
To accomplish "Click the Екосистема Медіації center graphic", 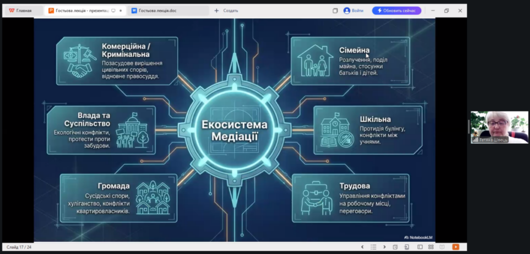I will [x=235, y=131].
